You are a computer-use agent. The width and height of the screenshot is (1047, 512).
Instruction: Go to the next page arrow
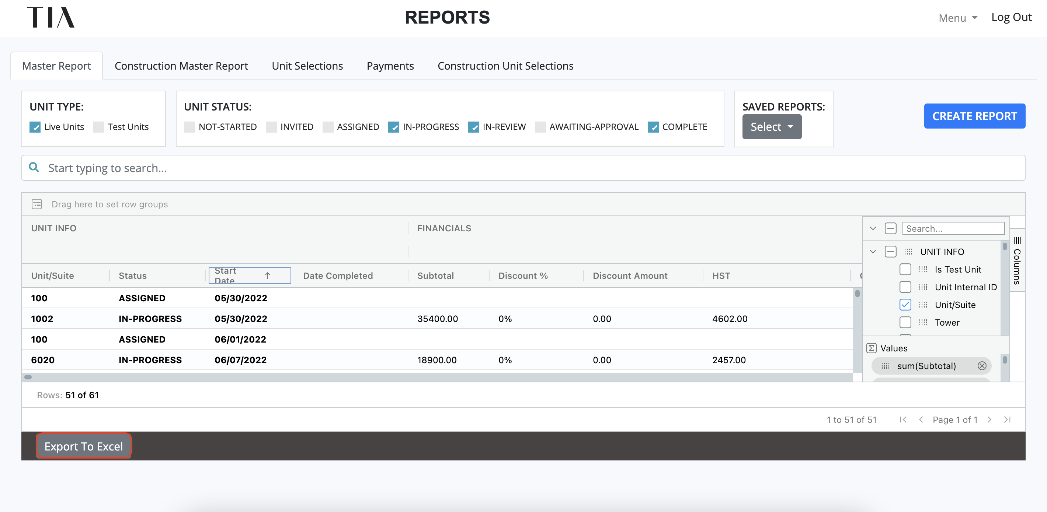989,420
